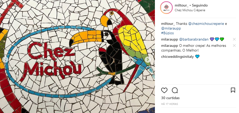The image size is (239, 113).
Task: Show who liked via 30 curtidas
Action: [170, 98]
